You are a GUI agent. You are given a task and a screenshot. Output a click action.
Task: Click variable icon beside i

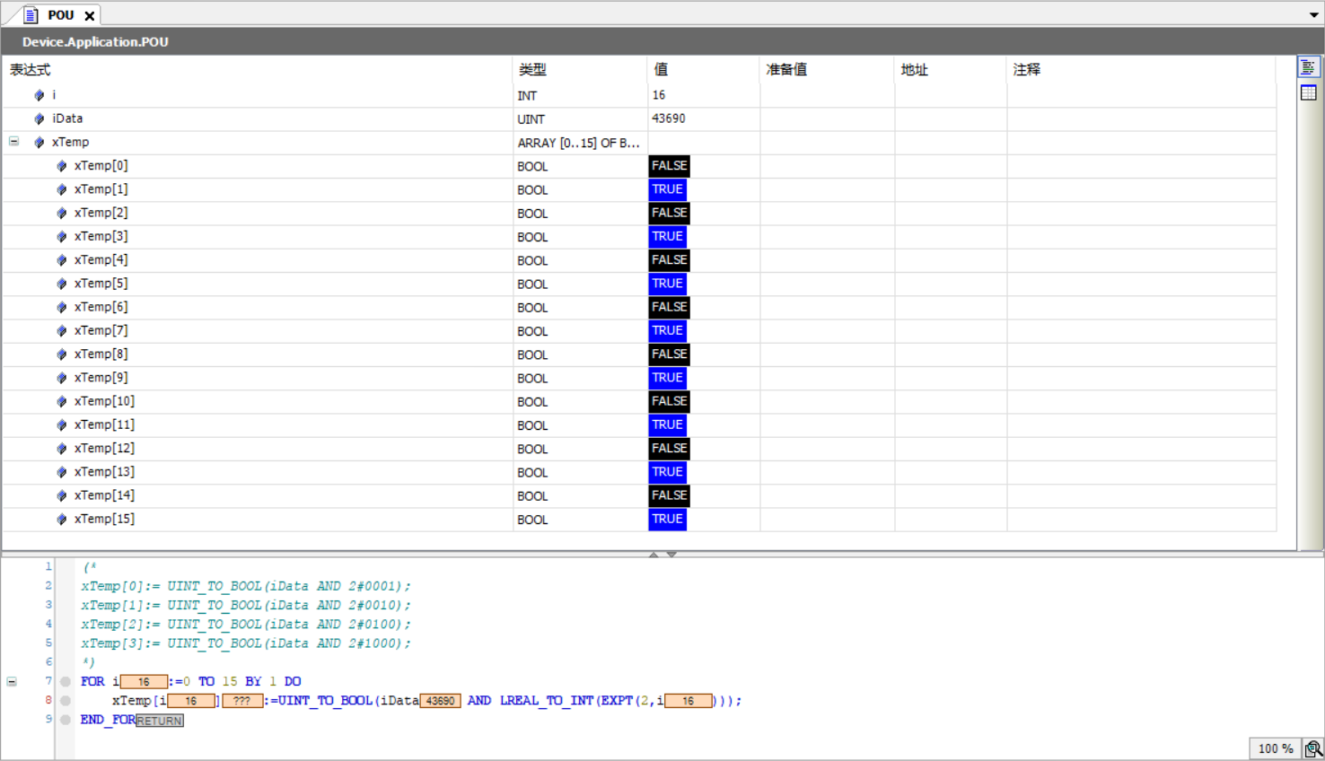39,95
